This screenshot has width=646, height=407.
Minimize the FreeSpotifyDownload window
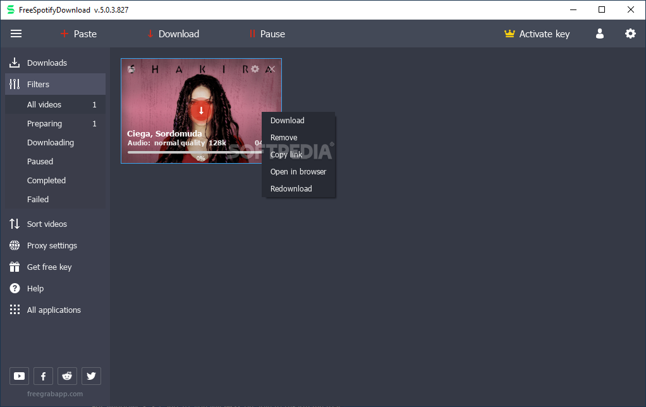[x=573, y=9]
